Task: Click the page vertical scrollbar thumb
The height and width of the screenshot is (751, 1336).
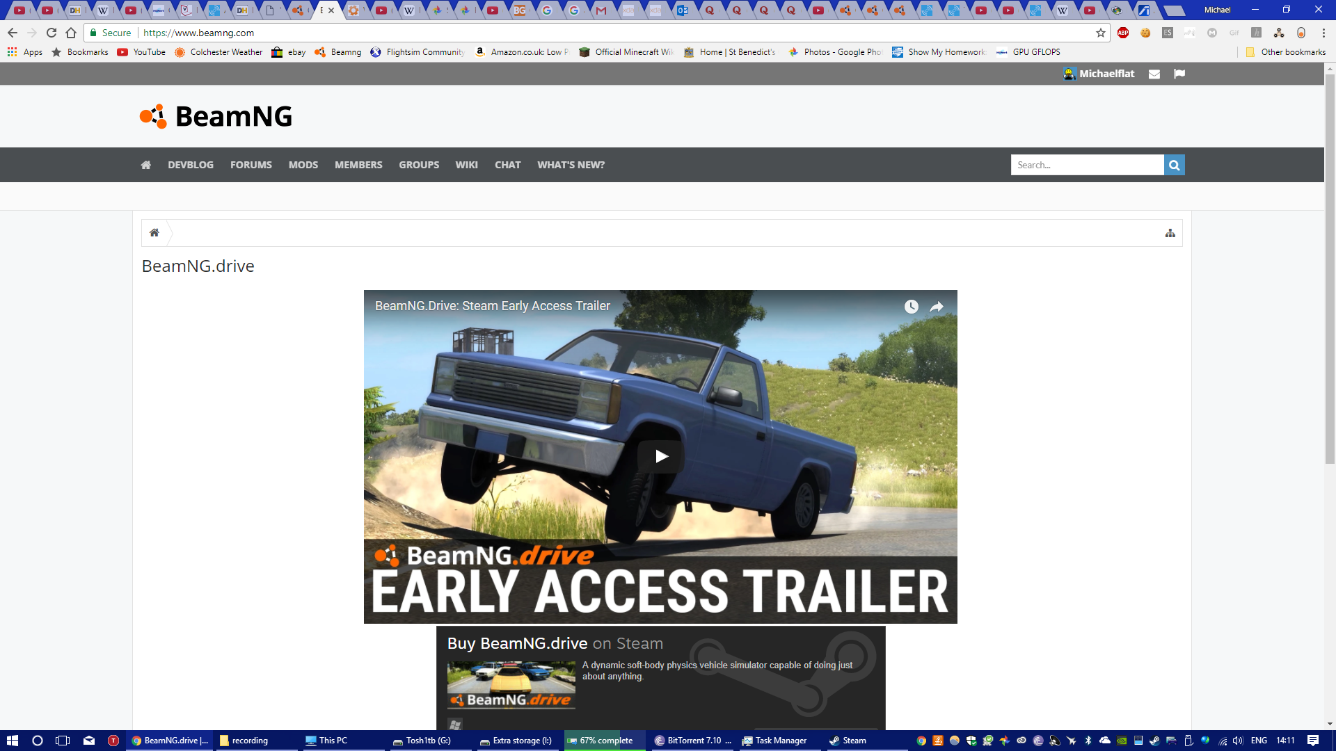Action: click(1330, 268)
